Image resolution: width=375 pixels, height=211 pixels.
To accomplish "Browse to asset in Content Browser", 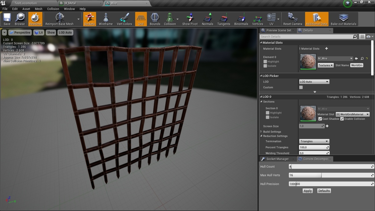I will 20,19.
